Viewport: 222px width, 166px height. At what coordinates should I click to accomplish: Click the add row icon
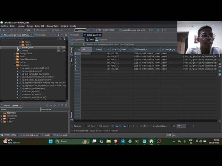pyautogui.click(x=117, y=126)
